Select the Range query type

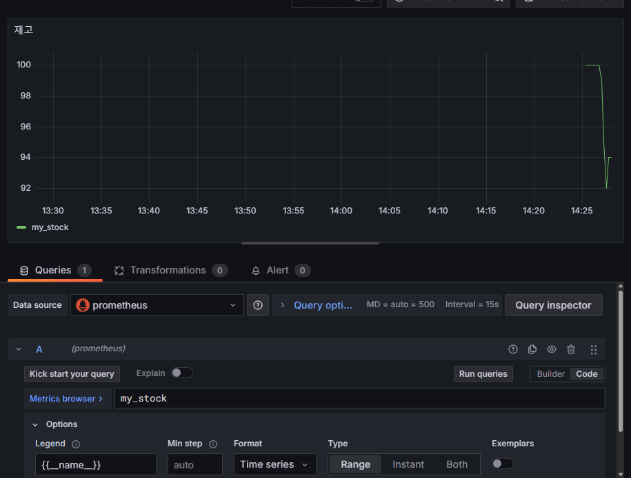pyautogui.click(x=355, y=464)
